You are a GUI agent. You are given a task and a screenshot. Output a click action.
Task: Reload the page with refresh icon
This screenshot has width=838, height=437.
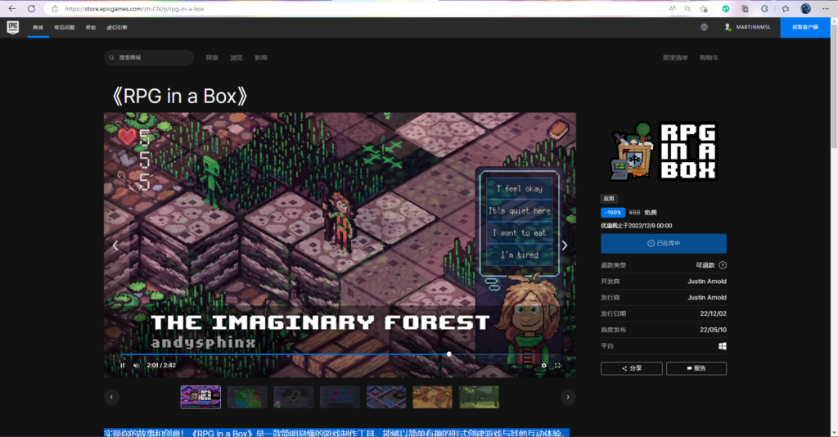(32, 8)
